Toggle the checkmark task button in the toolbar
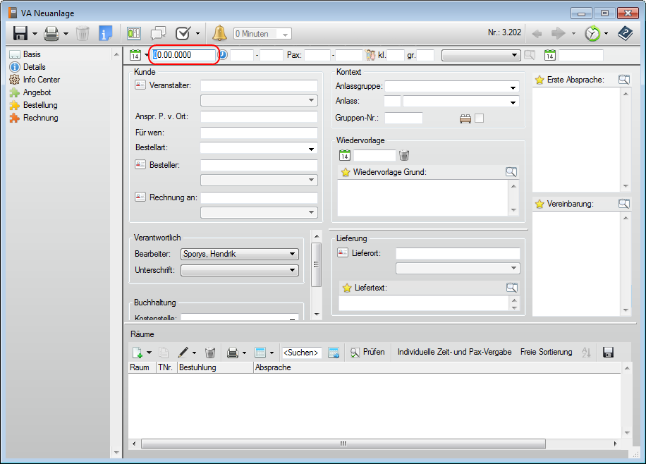646x464 pixels. (183, 33)
